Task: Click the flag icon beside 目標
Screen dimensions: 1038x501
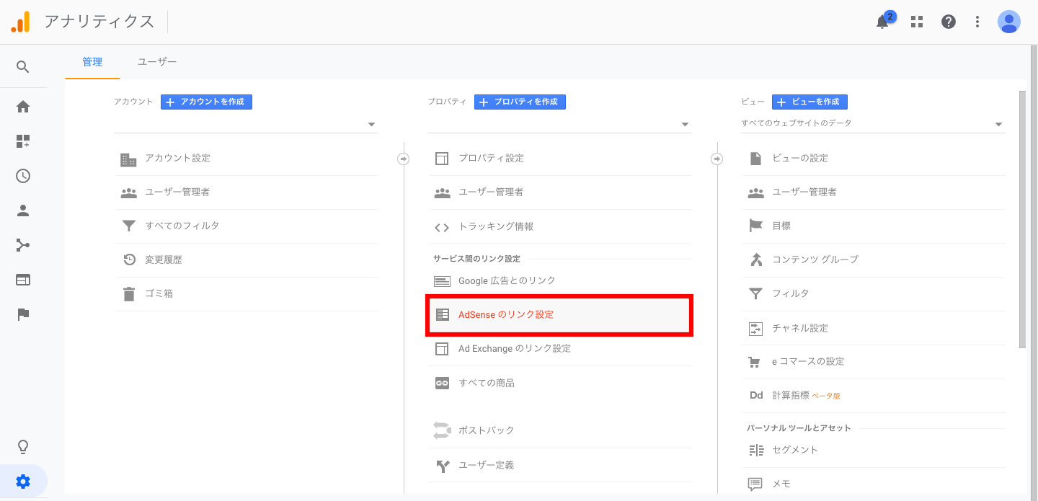Action: coord(755,226)
